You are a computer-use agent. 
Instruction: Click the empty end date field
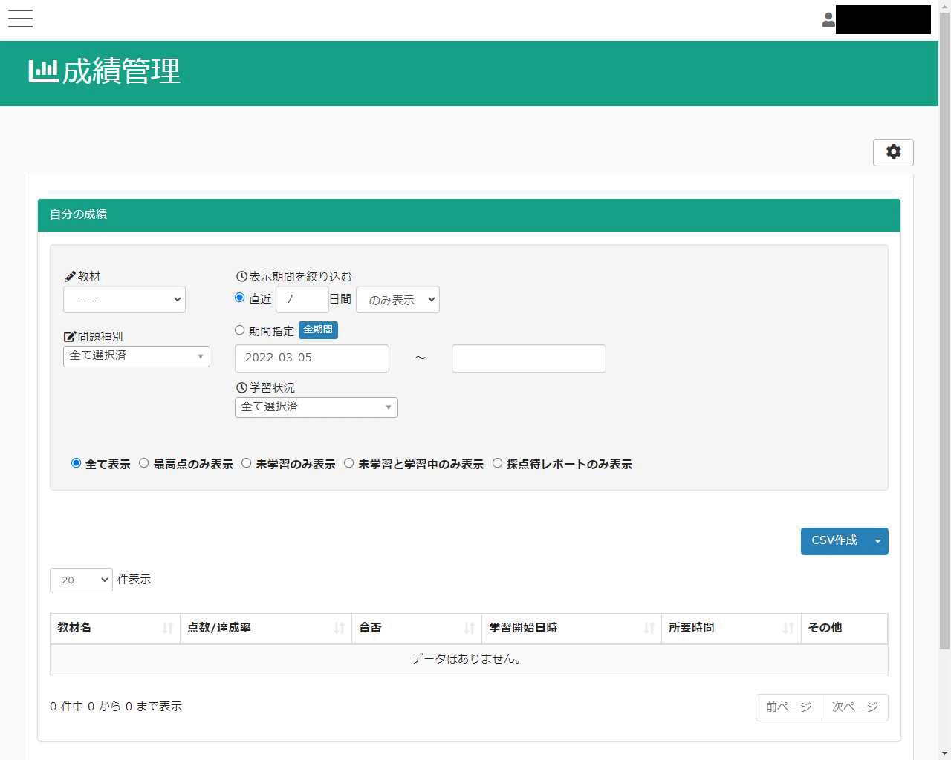click(529, 358)
